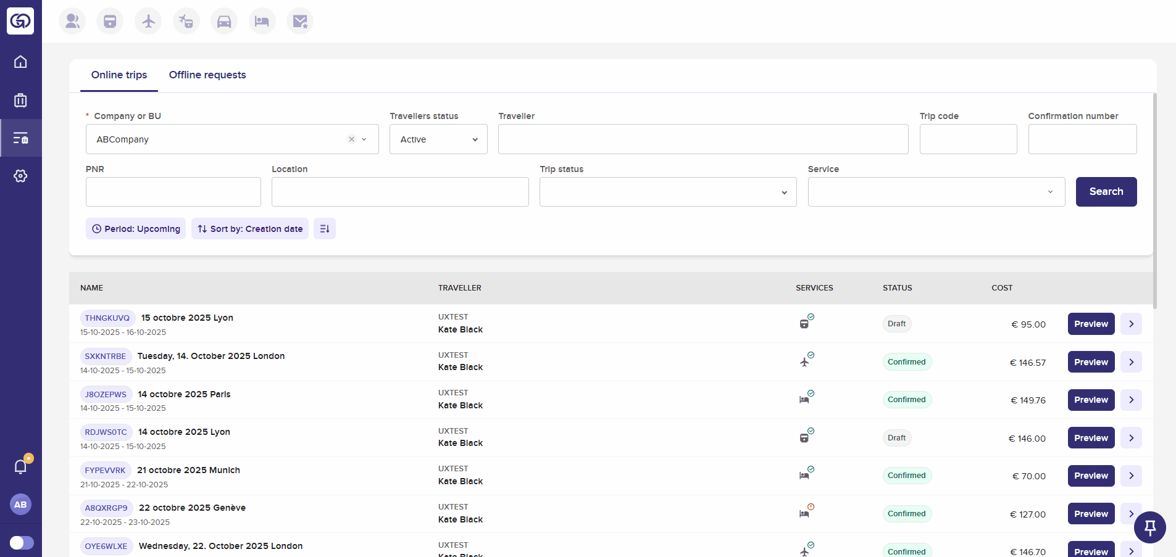Open the luggage trips sidebar icon
Screen dimensions: 1176x557
pyautogui.click(x=20, y=100)
